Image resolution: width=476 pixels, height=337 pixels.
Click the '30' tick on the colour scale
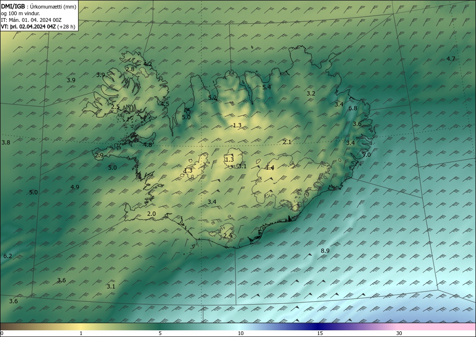coord(399,333)
